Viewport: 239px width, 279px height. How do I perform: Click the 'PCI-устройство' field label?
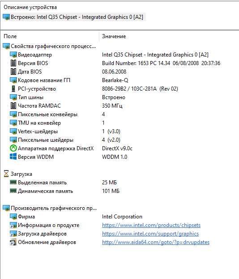point(37,89)
